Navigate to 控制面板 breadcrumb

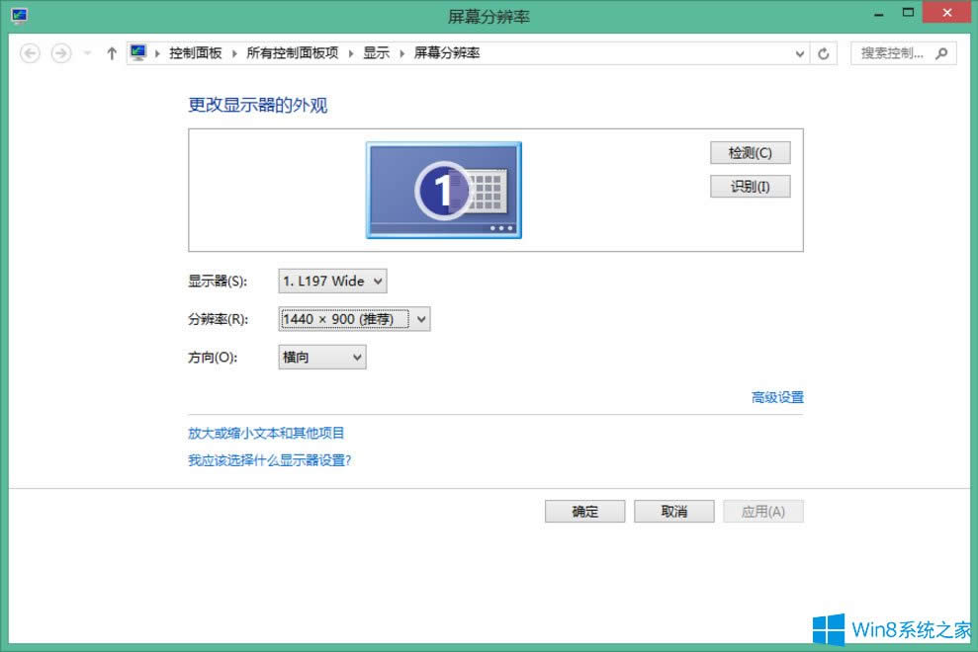click(x=194, y=53)
